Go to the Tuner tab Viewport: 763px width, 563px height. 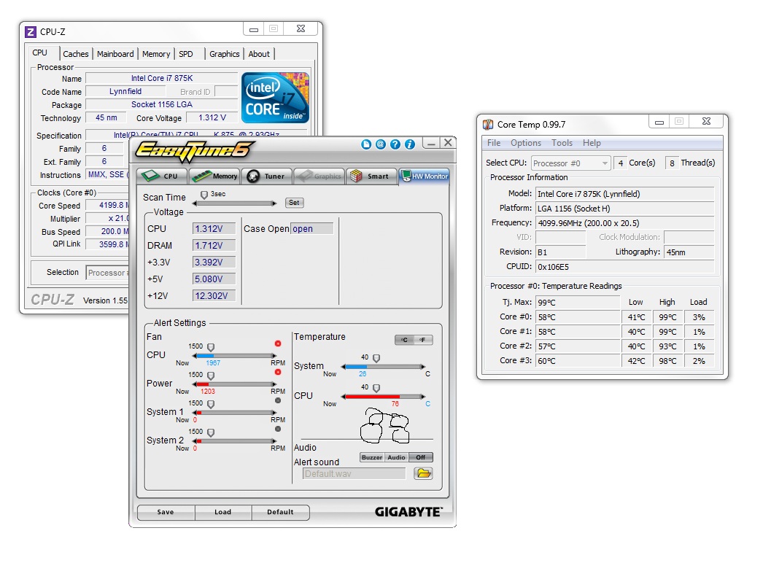click(267, 176)
